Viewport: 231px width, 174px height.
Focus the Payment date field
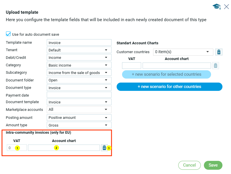tap(79, 95)
